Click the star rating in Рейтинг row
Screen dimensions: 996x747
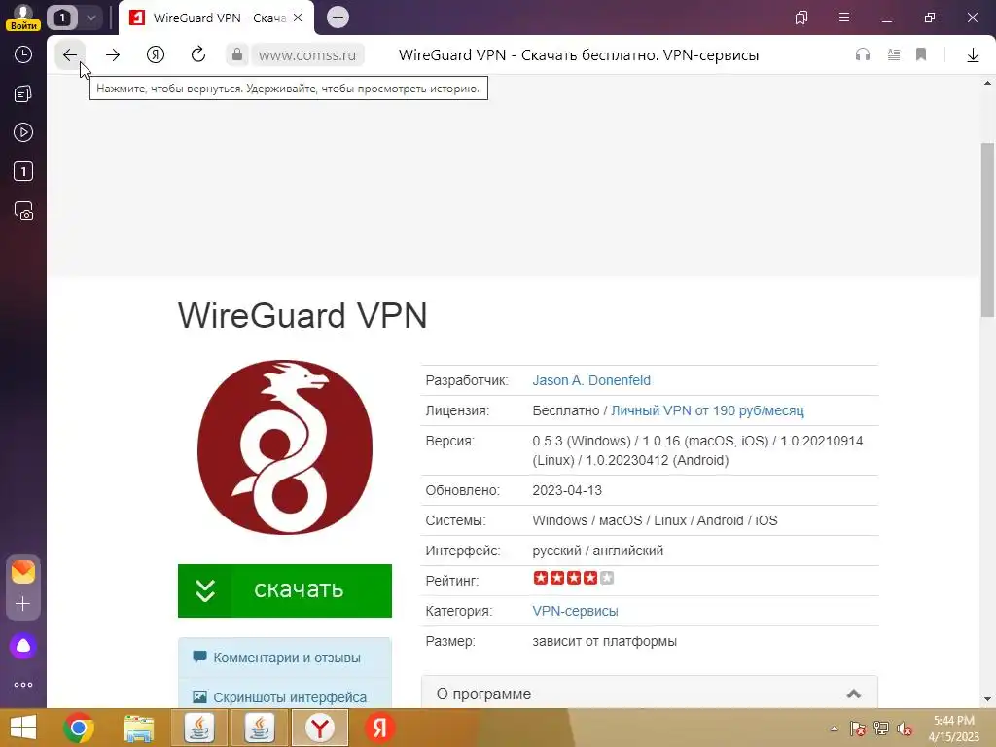[574, 578]
